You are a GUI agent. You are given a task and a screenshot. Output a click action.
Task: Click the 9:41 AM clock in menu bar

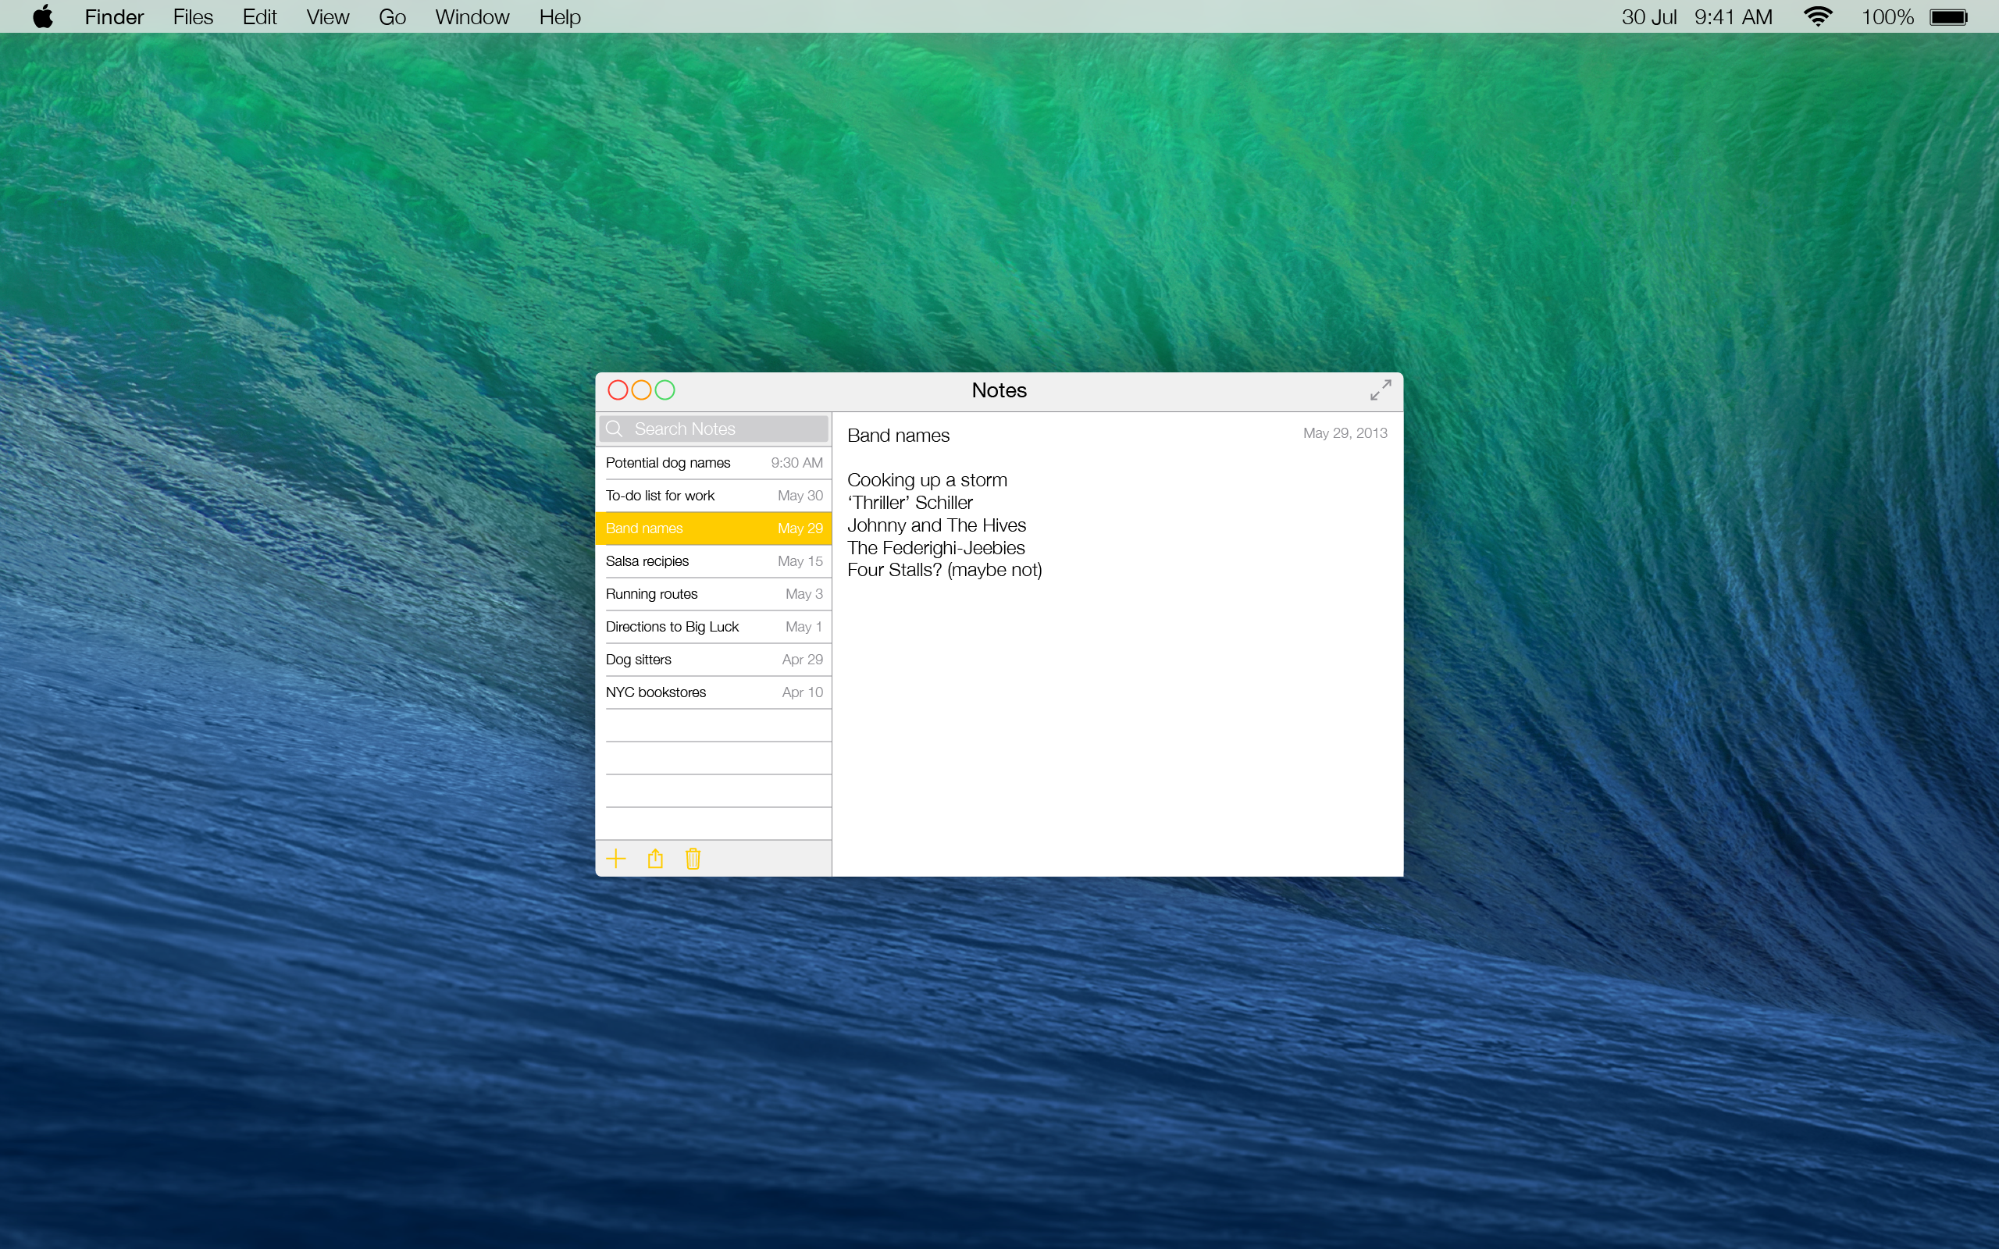[1733, 16]
